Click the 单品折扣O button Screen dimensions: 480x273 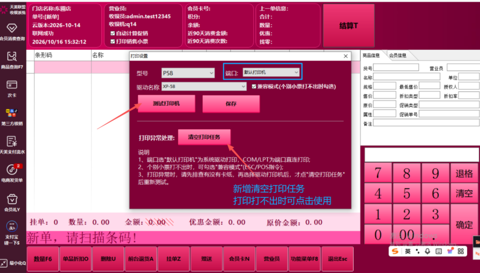75,259
